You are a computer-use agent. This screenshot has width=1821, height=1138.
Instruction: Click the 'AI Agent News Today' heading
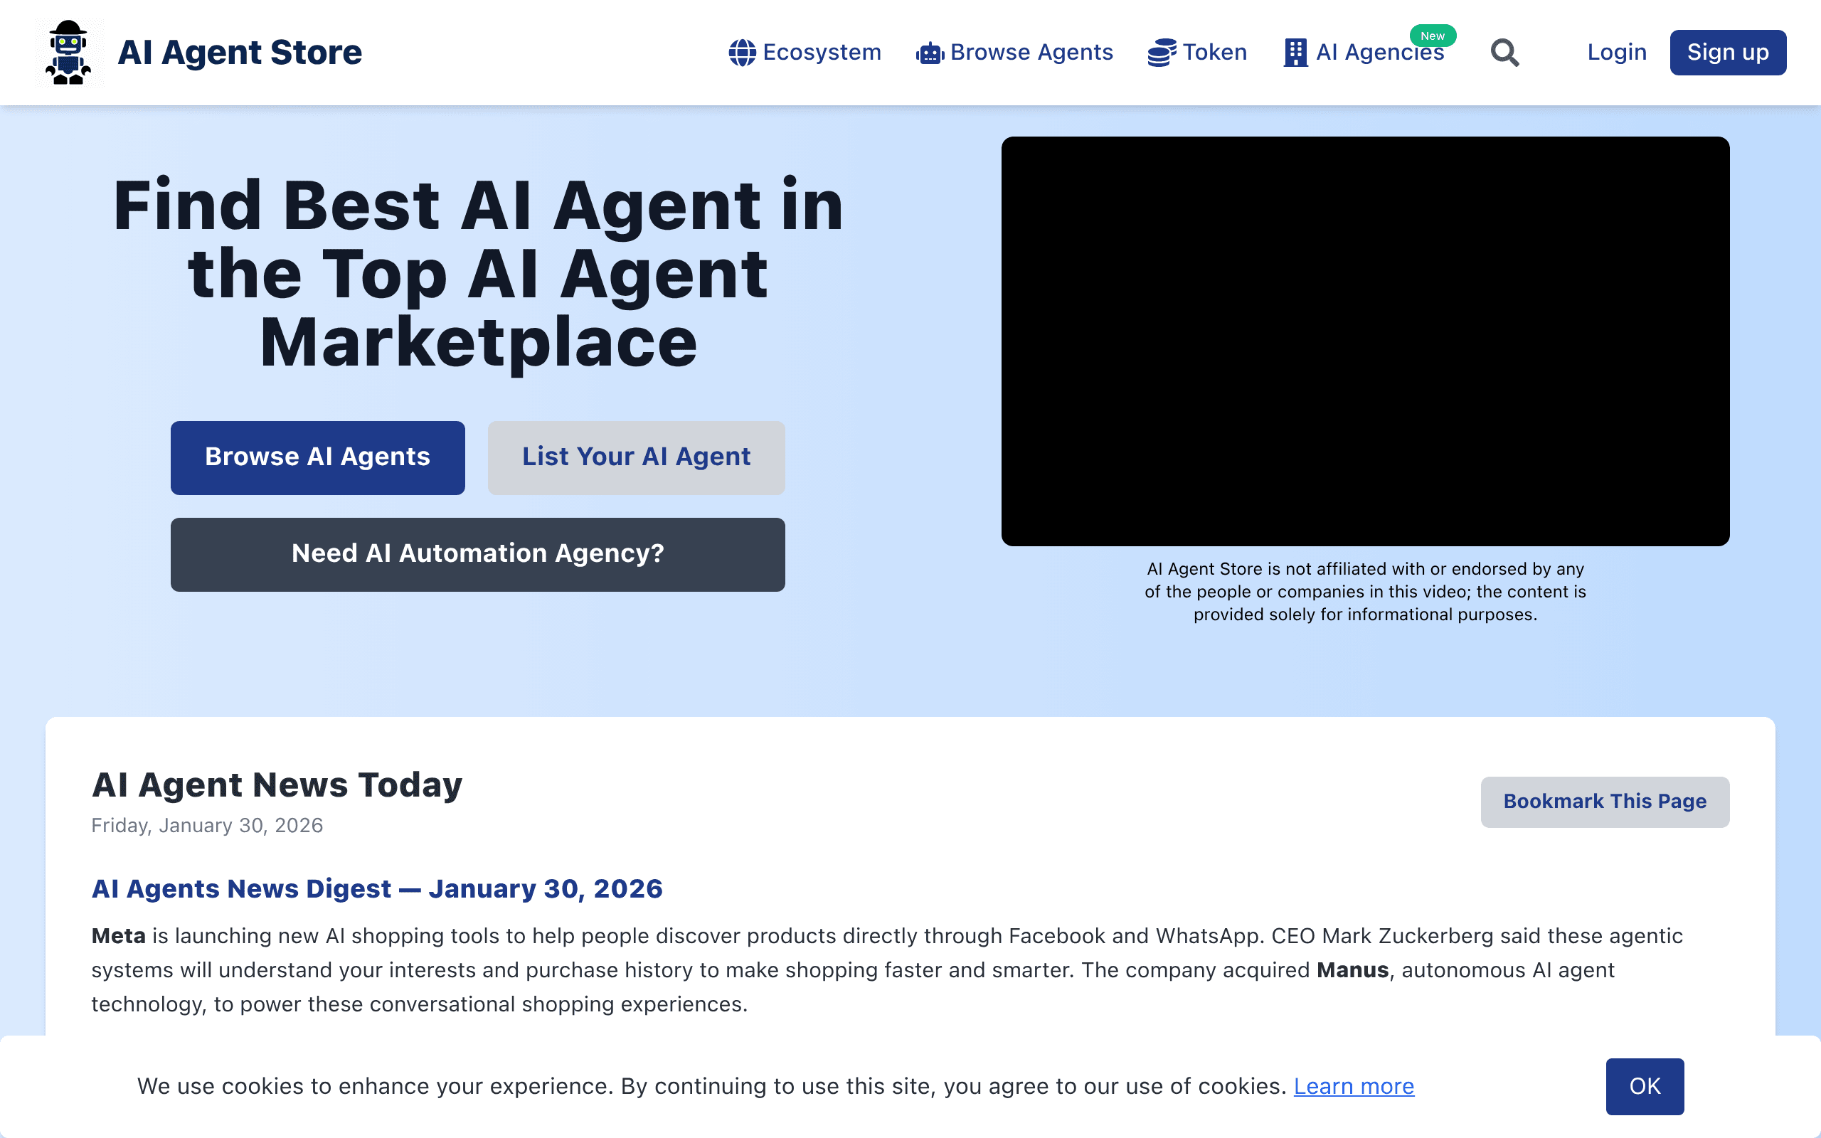[x=277, y=785]
